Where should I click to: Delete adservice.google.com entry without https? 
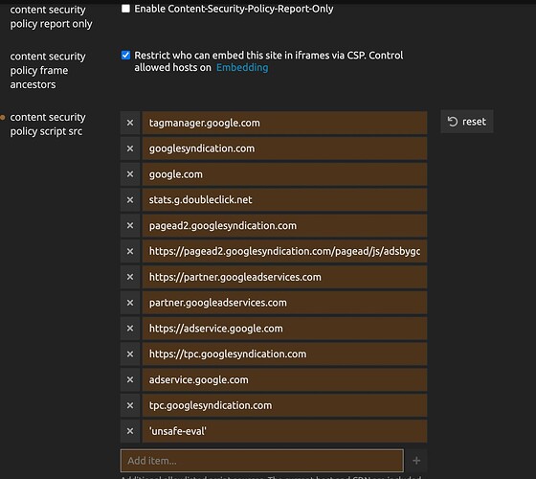(x=130, y=379)
